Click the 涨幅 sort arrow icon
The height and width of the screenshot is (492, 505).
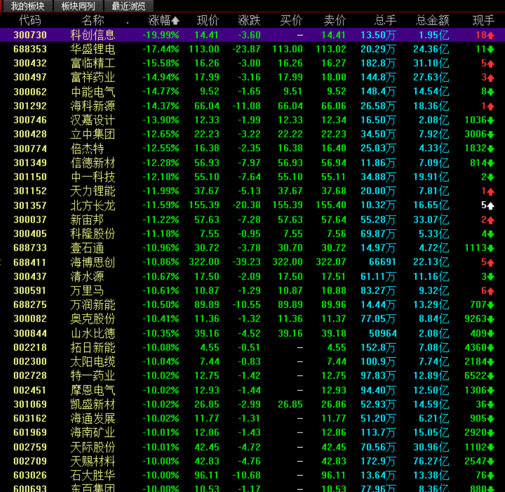coord(176,21)
